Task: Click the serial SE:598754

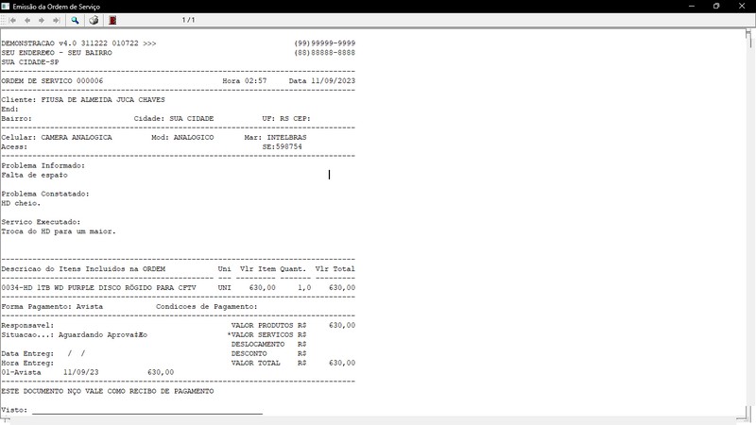Action: pos(282,147)
